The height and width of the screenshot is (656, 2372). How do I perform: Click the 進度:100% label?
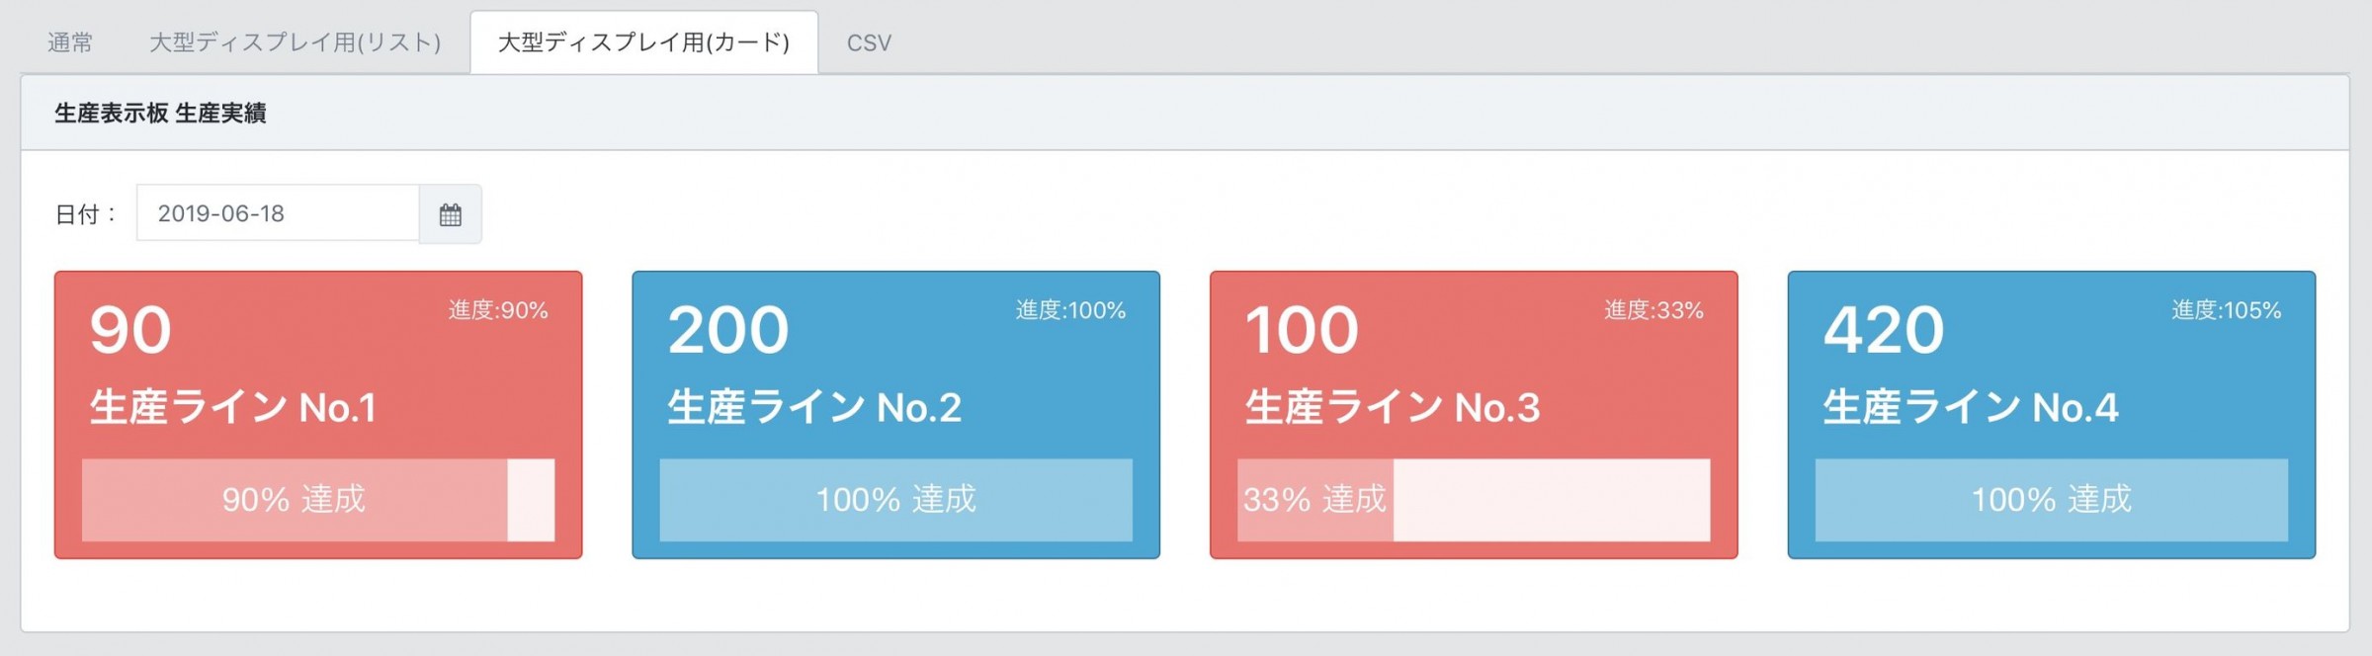(x=1070, y=310)
